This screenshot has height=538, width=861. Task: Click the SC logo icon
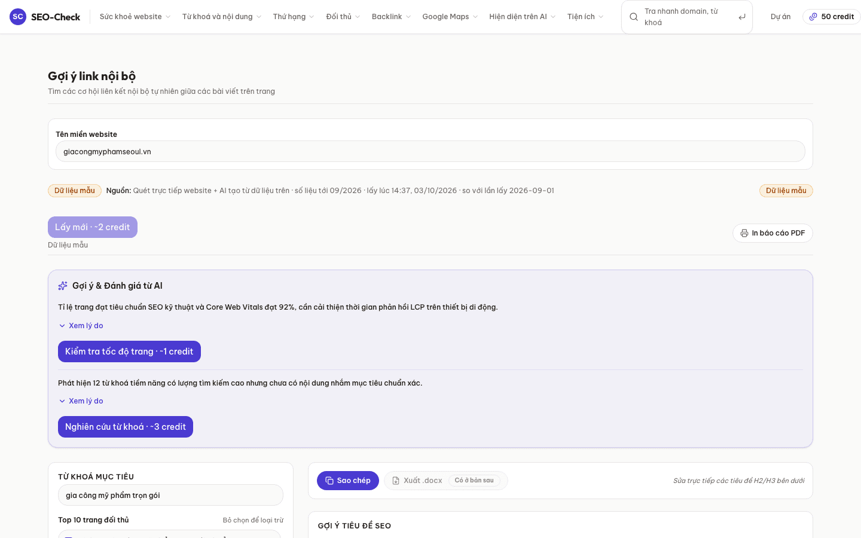(x=18, y=17)
